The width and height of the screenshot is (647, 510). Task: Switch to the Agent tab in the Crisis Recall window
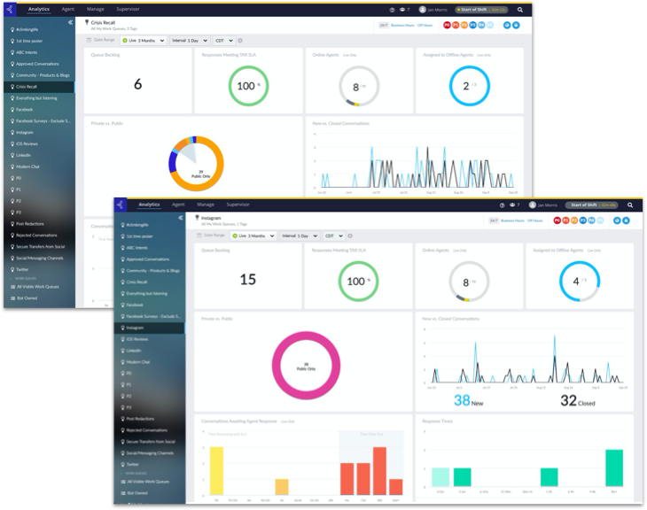point(68,9)
